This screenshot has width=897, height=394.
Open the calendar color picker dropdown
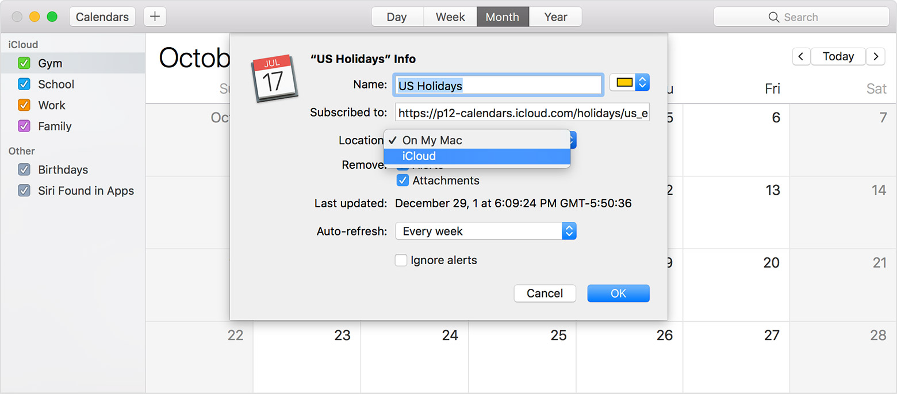coord(629,83)
